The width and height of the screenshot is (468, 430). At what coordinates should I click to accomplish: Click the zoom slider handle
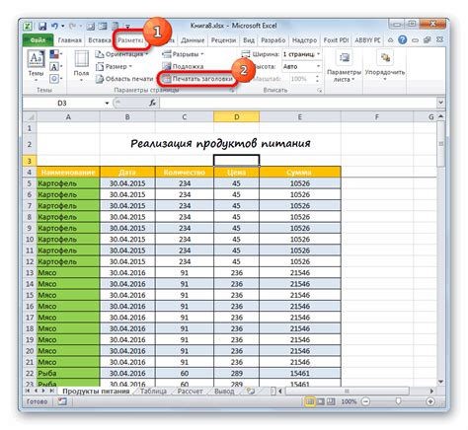pyautogui.click(x=398, y=401)
